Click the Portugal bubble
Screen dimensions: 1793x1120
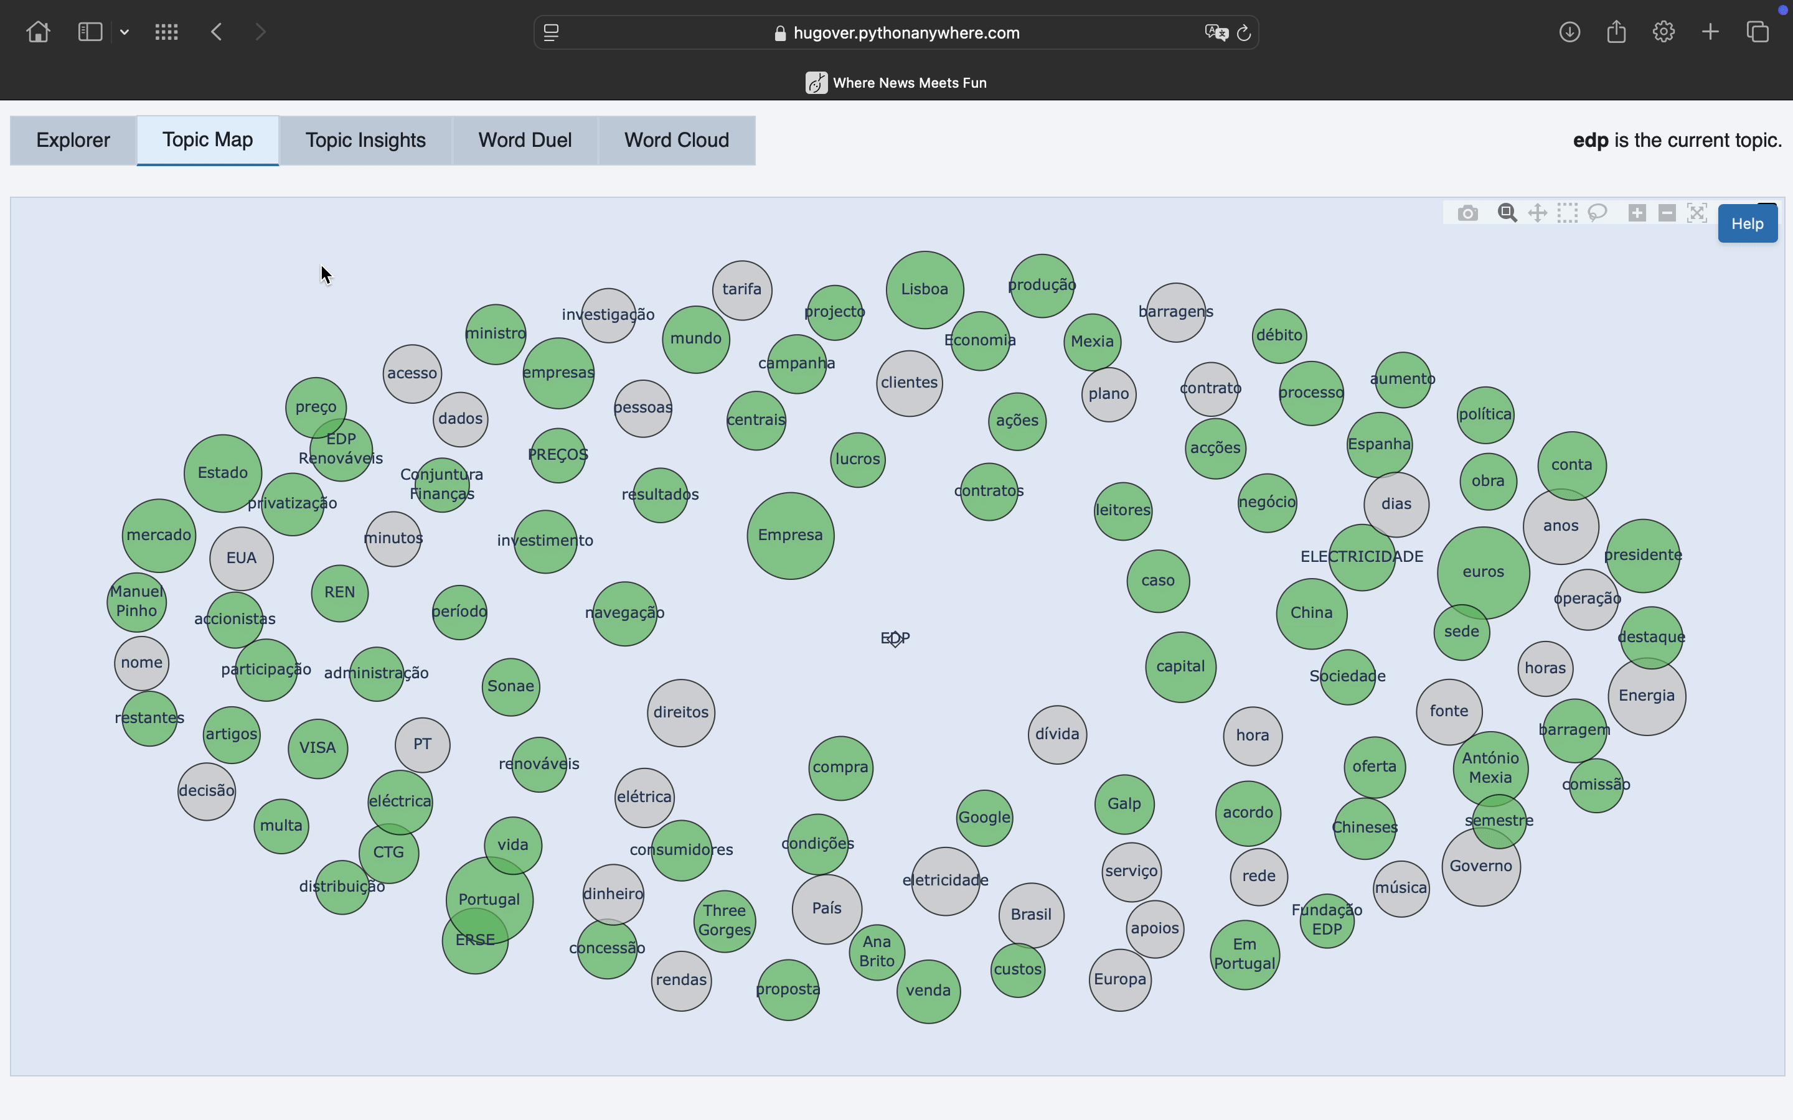click(x=489, y=900)
